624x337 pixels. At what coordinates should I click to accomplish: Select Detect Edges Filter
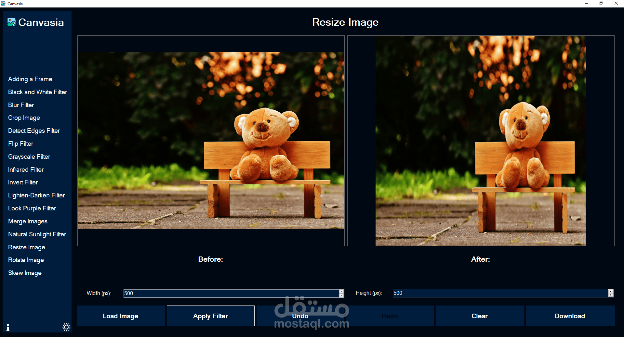coord(34,131)
